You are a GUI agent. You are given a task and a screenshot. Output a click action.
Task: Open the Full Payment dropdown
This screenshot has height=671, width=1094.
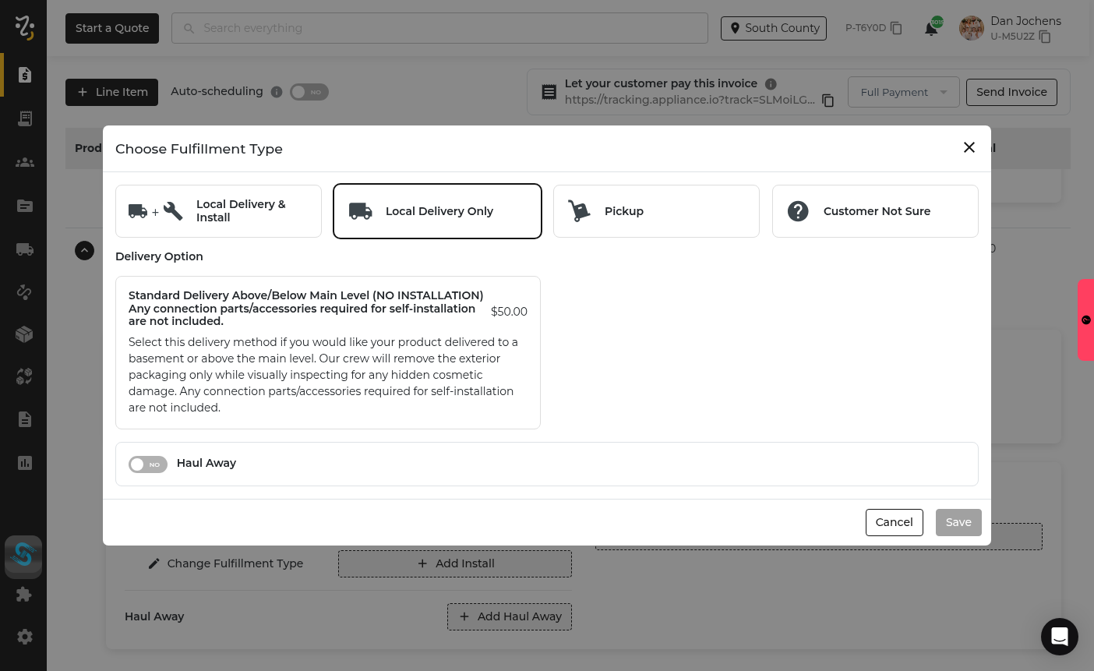903,92
